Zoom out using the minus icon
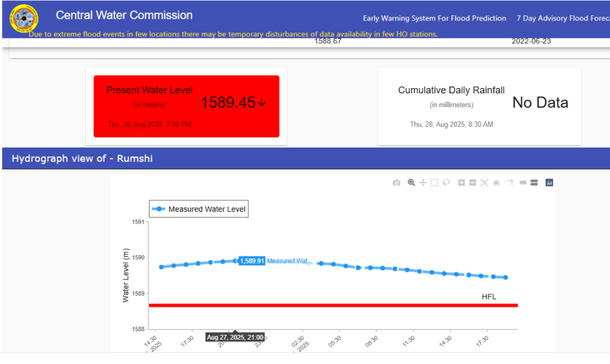This screenshot has width=610, height=364. pos(472,183)
